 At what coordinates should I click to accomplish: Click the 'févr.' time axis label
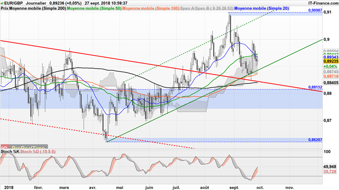tap(38, 188)
